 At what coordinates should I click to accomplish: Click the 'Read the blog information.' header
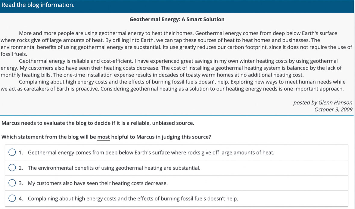(38, 5)
